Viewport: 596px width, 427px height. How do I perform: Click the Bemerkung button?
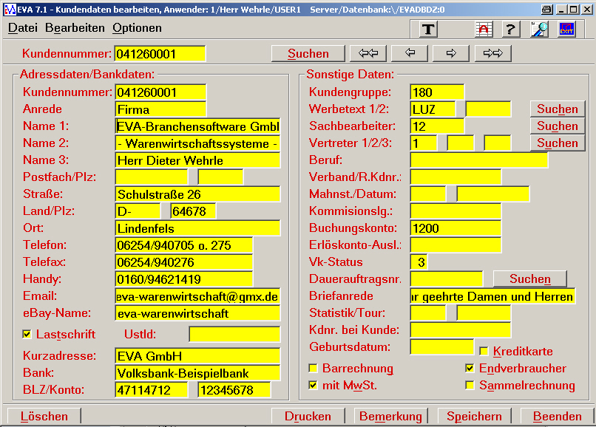[390, 417]
